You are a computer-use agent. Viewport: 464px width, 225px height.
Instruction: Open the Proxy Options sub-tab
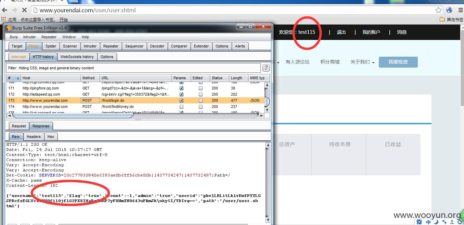point(107,57)
